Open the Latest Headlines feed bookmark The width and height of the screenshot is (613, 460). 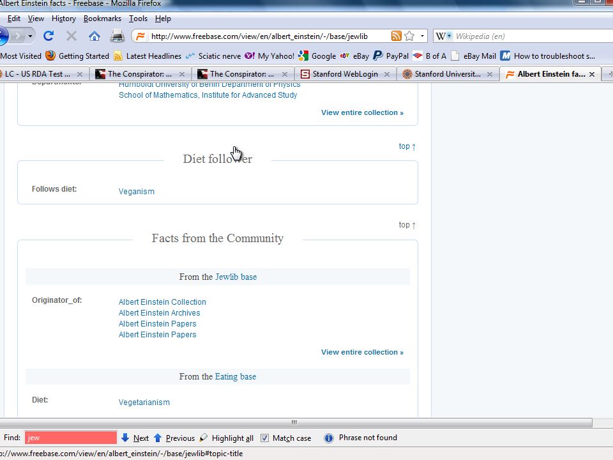148,56
